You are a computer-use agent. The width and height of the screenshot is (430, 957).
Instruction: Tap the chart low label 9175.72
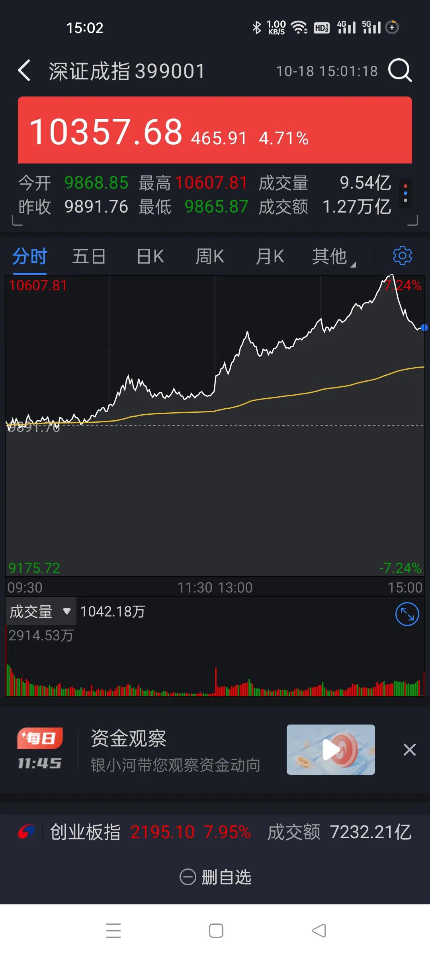[34, 568]
